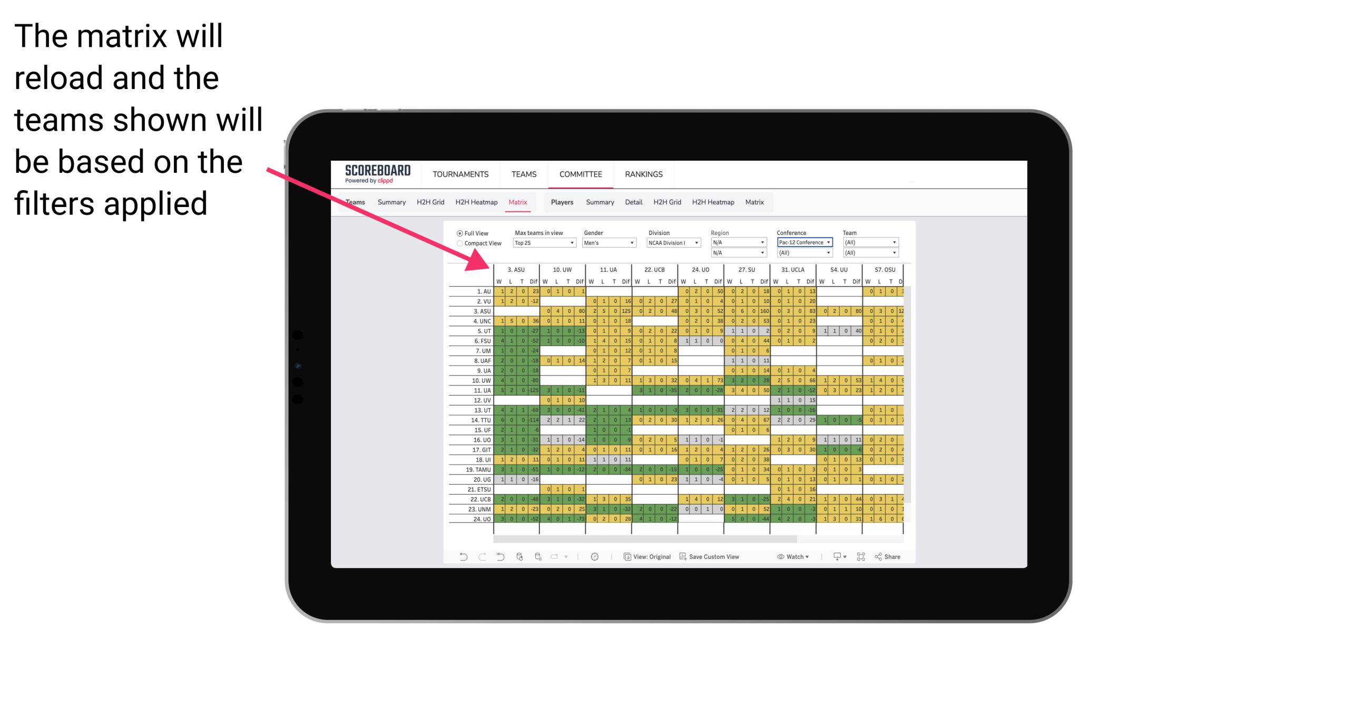
Task: Toggle the Pac-12 Conference filter checkbox
Action: pos(802,242)
